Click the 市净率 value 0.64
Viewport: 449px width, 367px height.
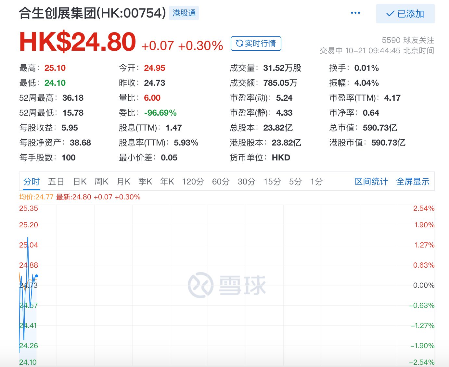(371, 113)
